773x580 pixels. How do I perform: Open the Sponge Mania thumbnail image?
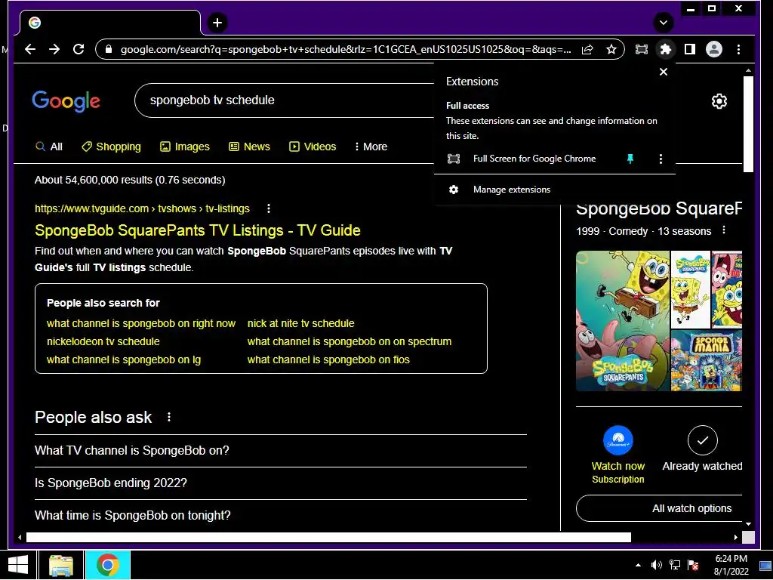[707, 360]
